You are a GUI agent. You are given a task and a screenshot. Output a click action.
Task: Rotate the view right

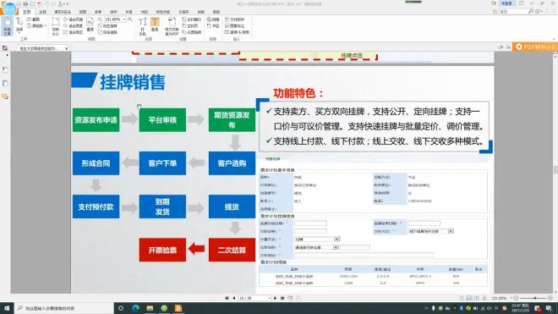click(x=107, y=32)
